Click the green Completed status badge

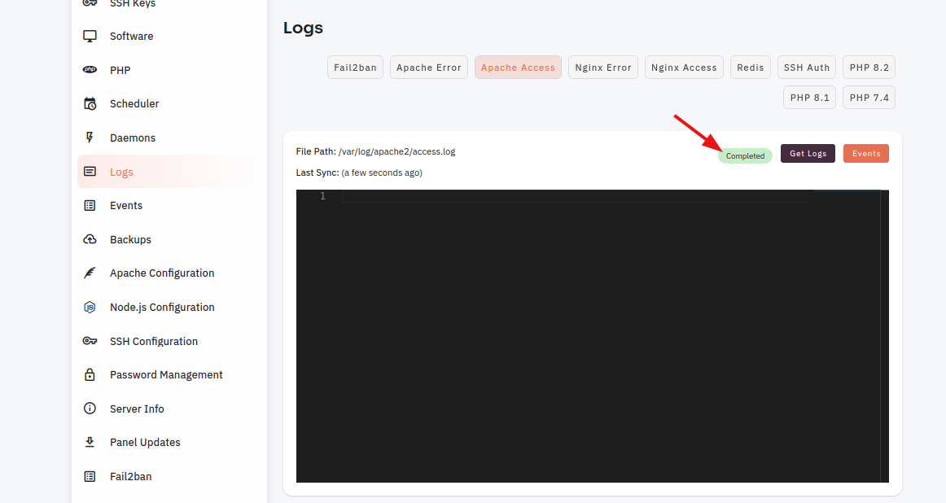(x=745, y=155)
